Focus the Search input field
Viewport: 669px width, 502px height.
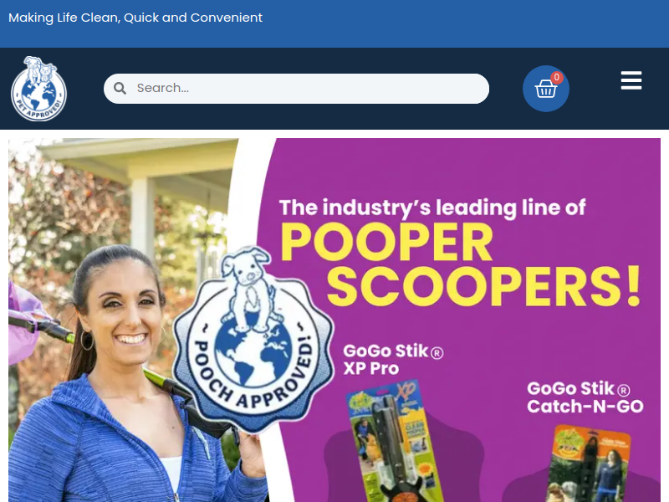(x=296, y=89)
